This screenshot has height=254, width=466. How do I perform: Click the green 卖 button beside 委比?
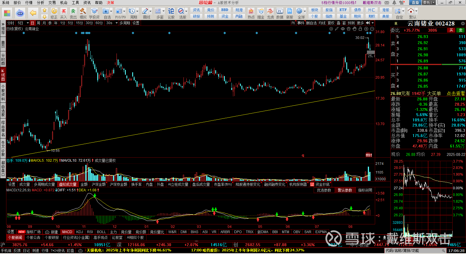click(x=460, y=30)
